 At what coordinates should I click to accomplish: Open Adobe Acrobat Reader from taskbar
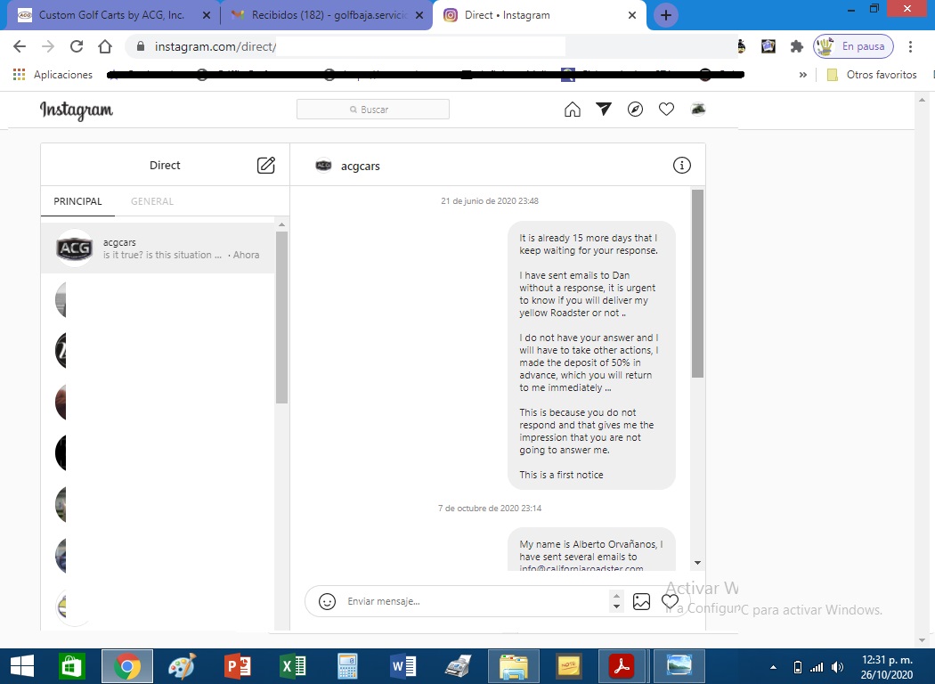pyautogui.click(x=621, y=666)
